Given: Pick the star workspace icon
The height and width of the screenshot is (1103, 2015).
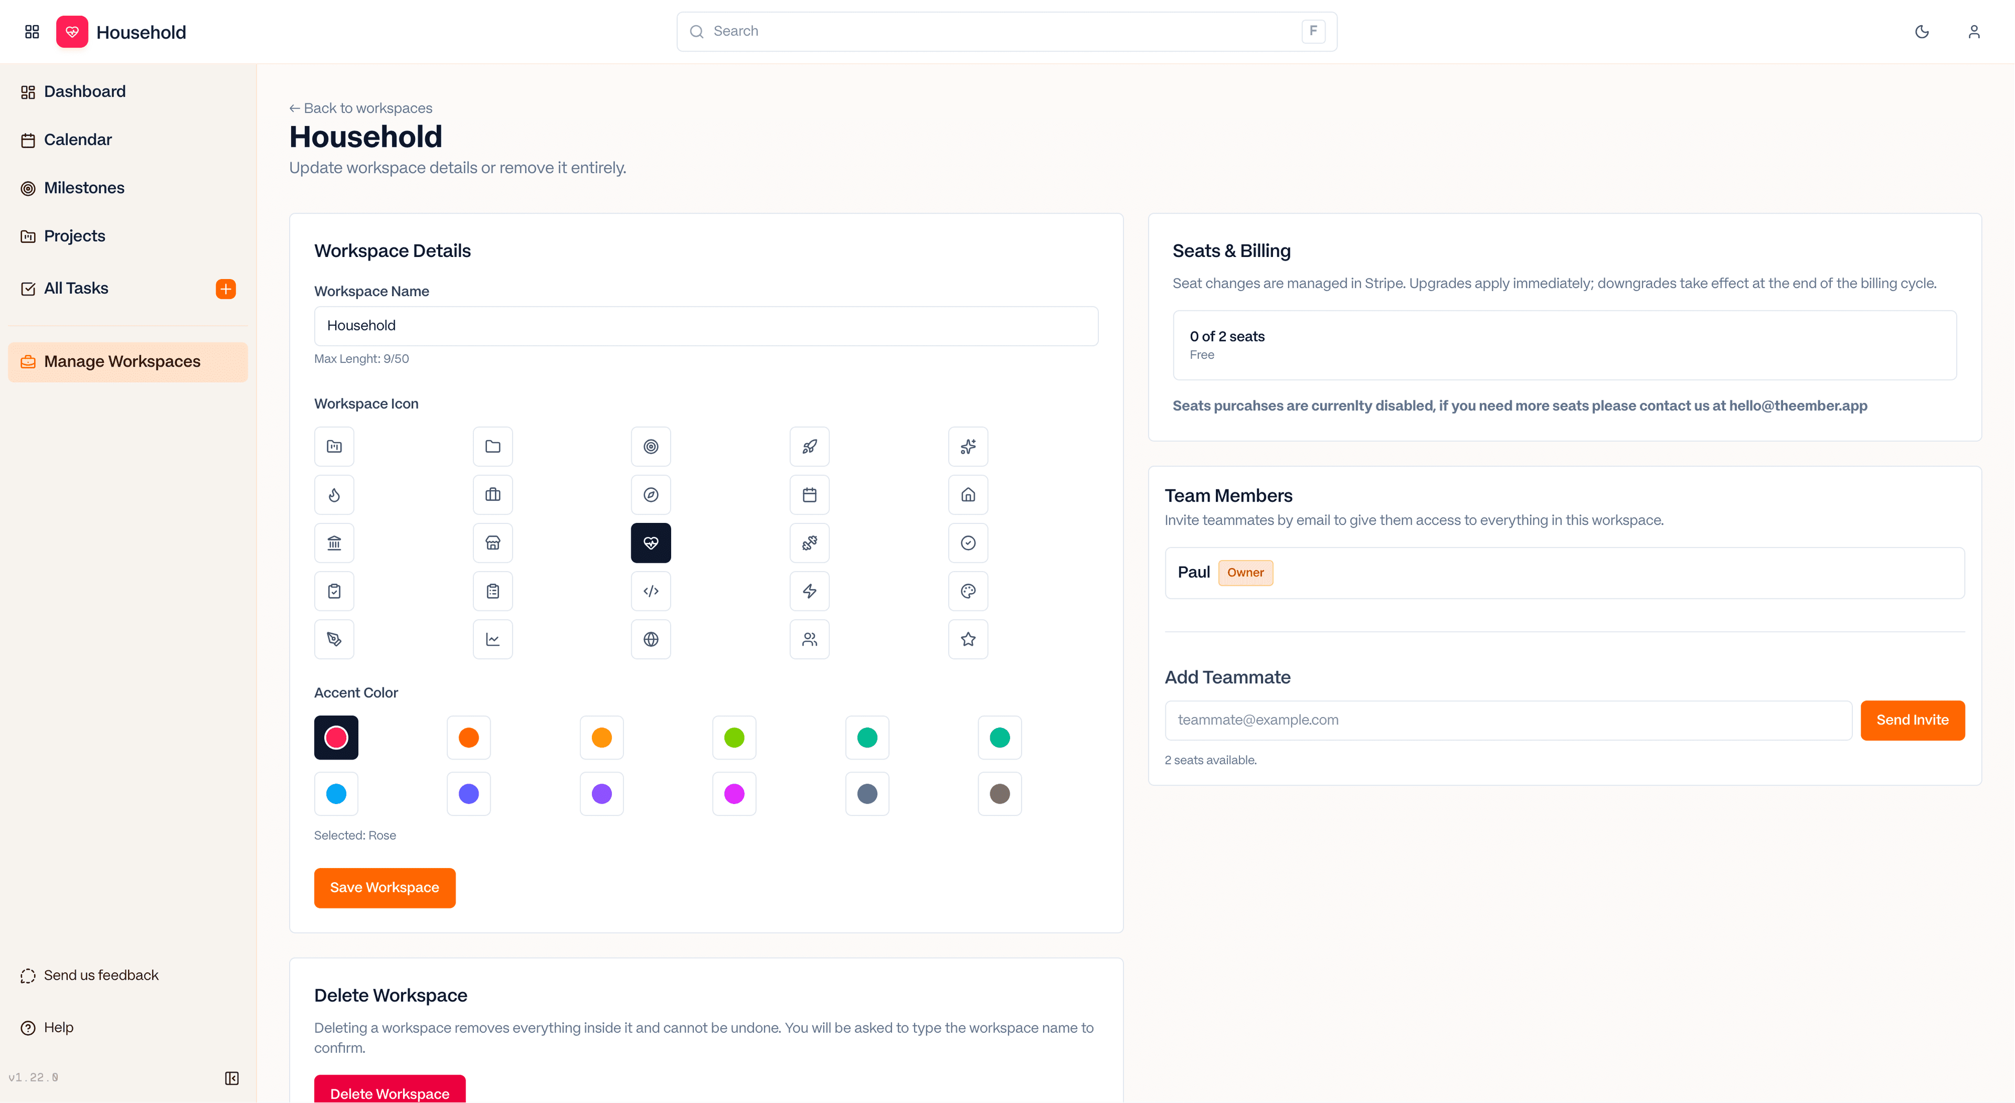Looking at the screenshot, I should [x=968, y=639].
